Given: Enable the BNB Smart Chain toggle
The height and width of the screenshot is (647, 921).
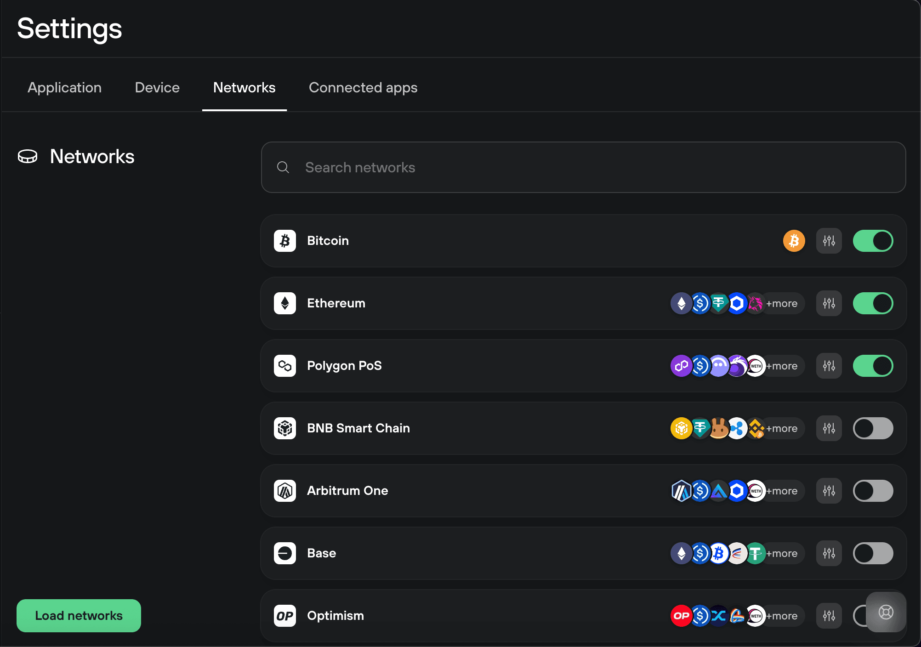Looking at the screenshot, I should tap(873, 428).
